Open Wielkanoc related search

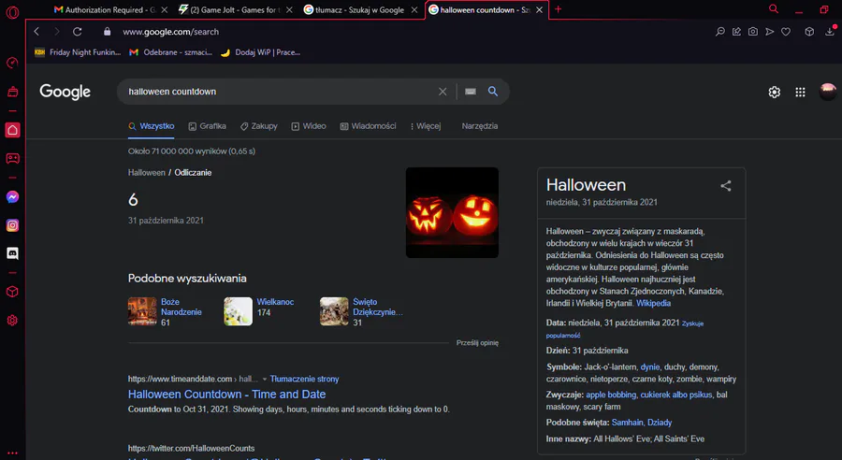259,311
